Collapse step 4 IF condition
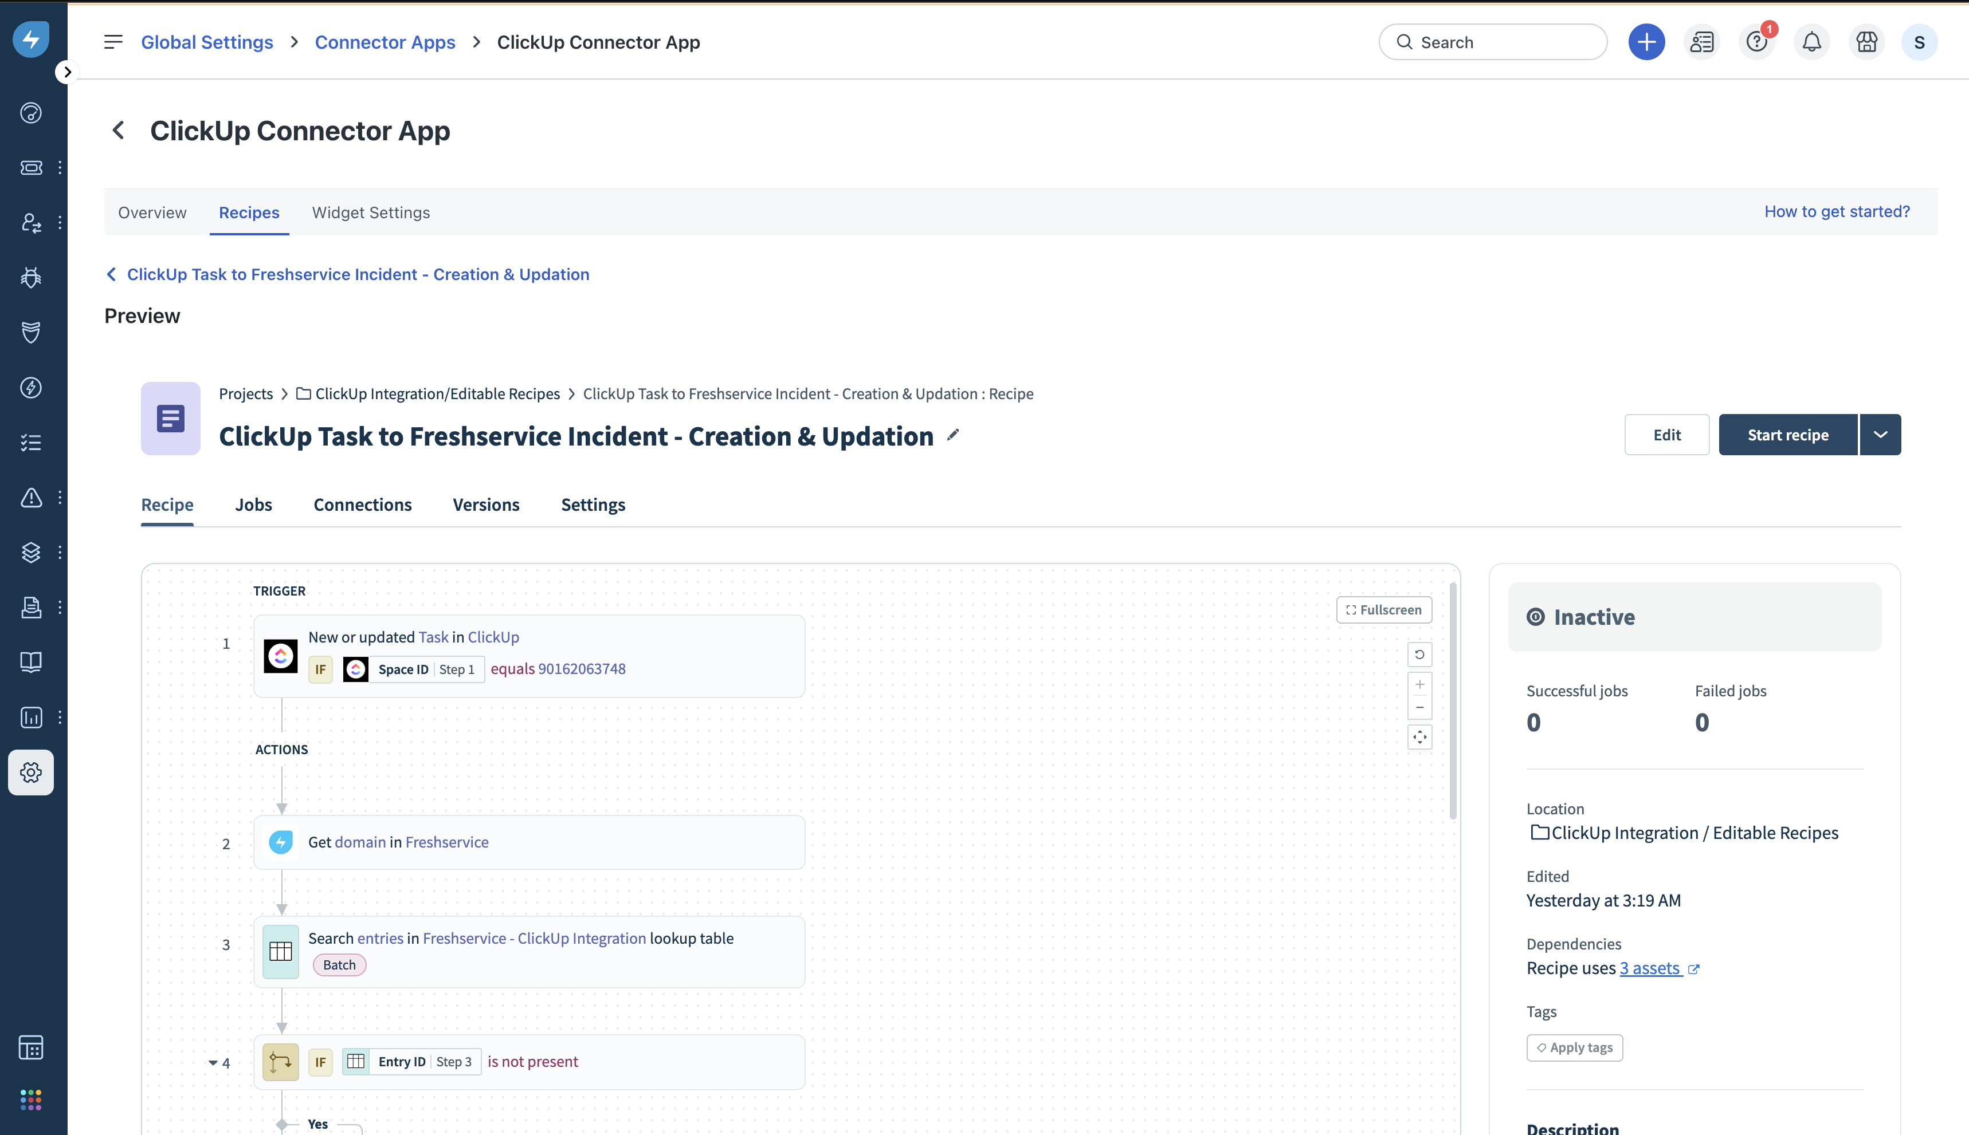 pyautogui.click(x=213, y=1062)
